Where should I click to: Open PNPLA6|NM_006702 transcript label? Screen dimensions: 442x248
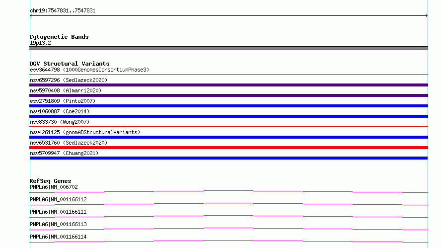[54, 187]
